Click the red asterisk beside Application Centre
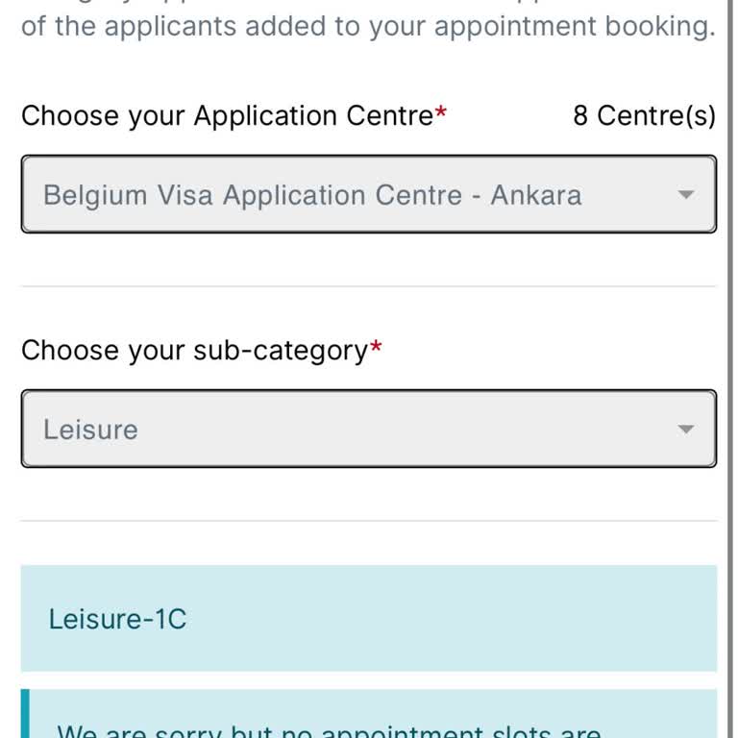 [441, 114]
